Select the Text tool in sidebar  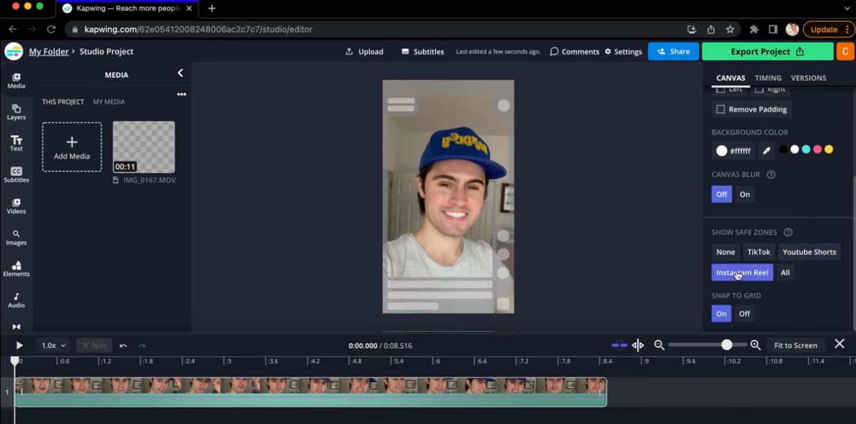16,143
